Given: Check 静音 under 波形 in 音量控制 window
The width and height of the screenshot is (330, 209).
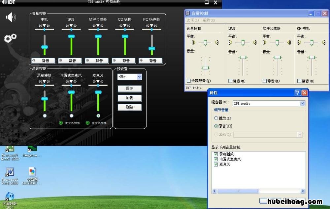Looking at the screenshot, I should (x=230, y=81).
